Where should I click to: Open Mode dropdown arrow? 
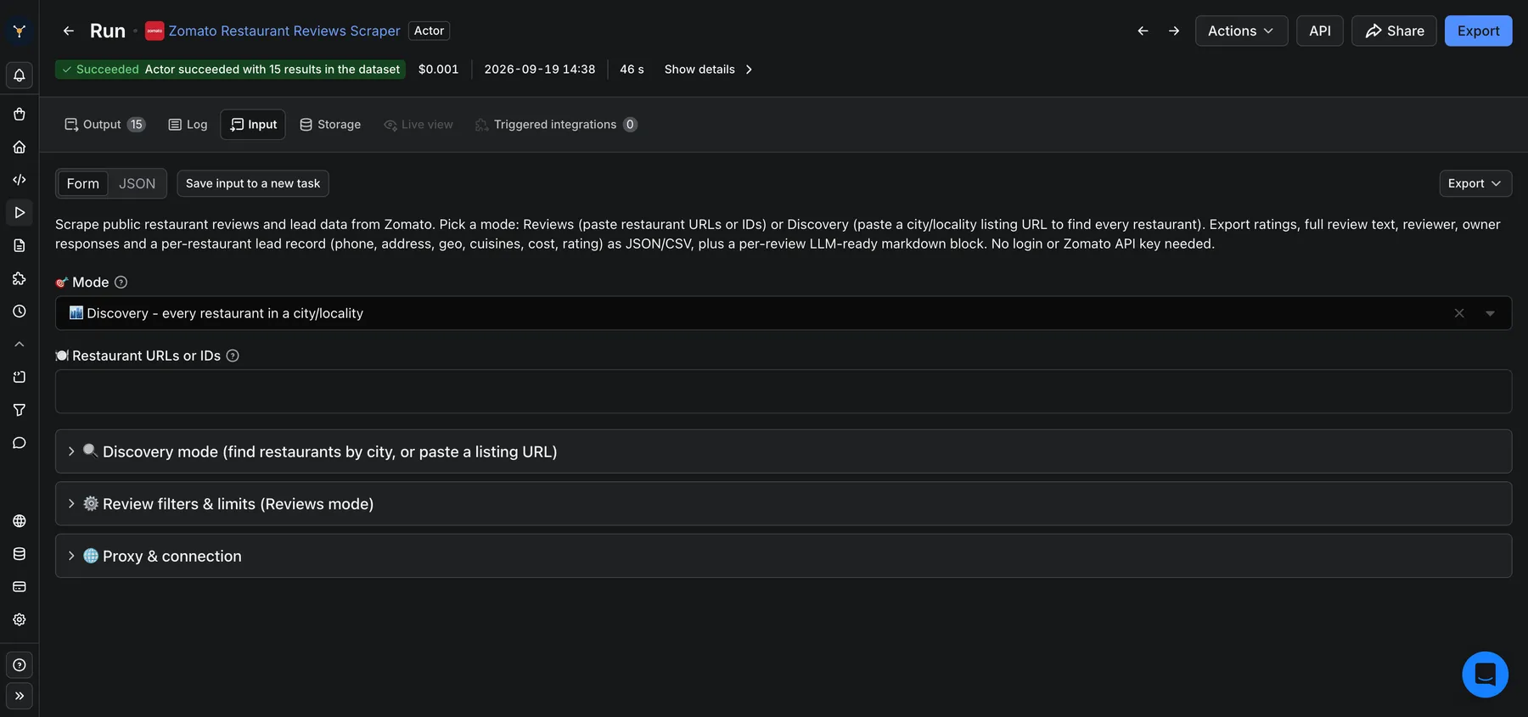point(1490,313)
